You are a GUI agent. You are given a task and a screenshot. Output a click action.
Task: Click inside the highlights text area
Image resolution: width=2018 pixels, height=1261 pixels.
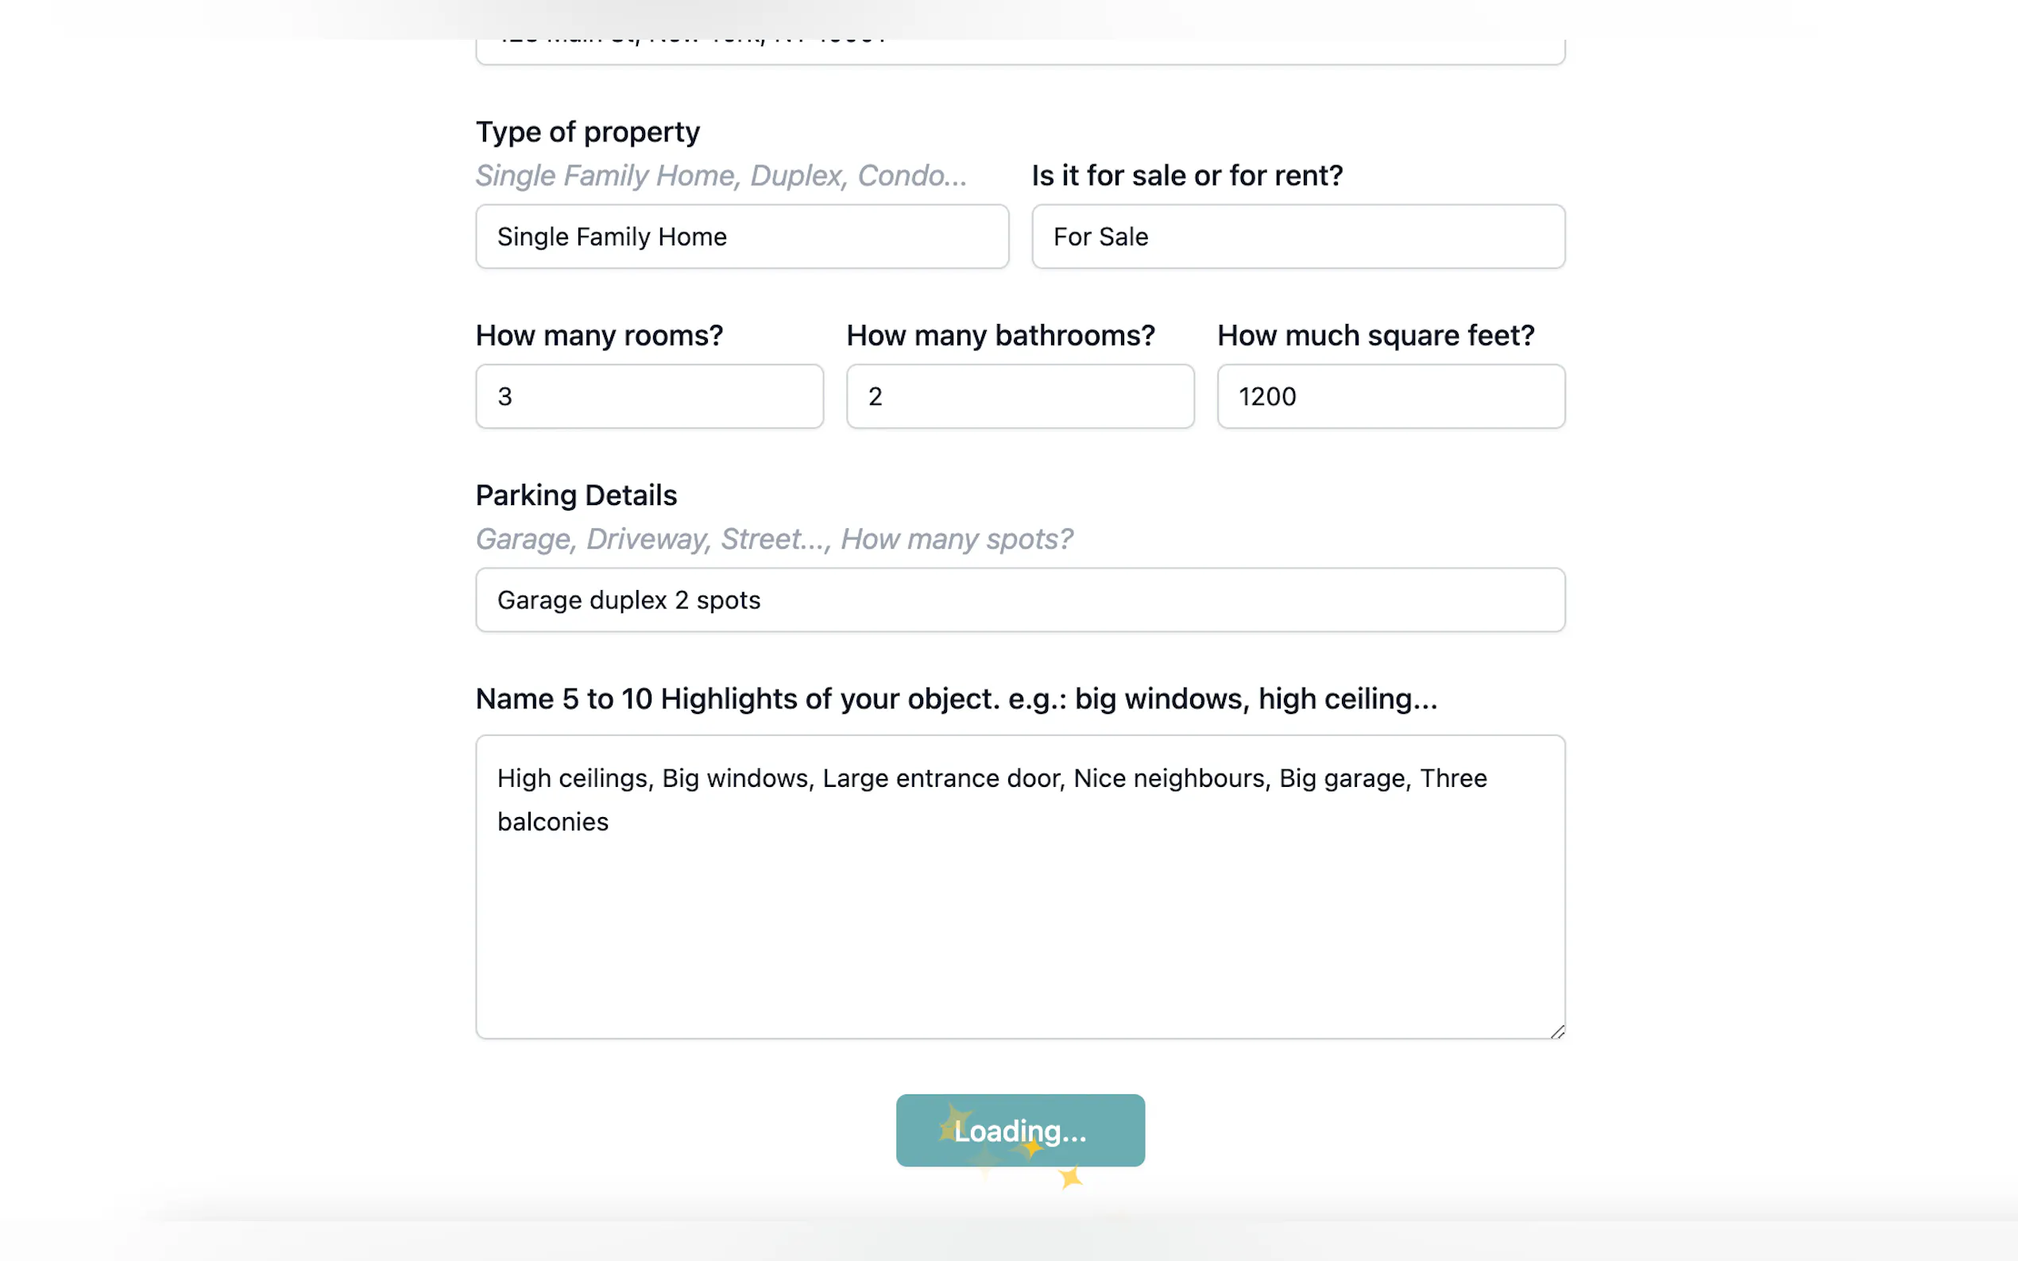[1019, 917]
